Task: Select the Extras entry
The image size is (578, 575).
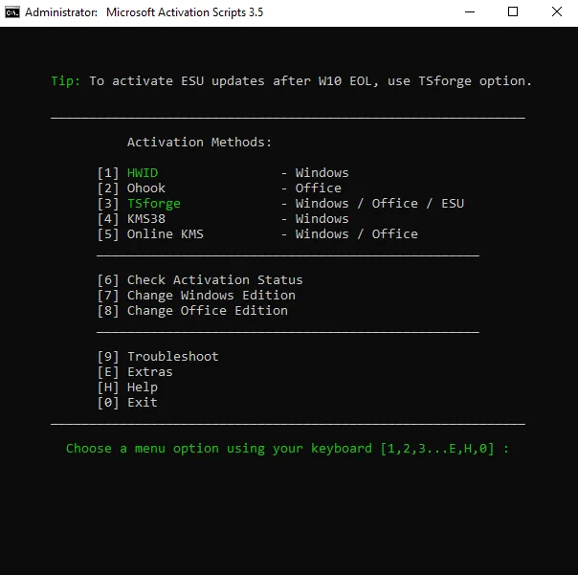Action: (x=135, y=372)
